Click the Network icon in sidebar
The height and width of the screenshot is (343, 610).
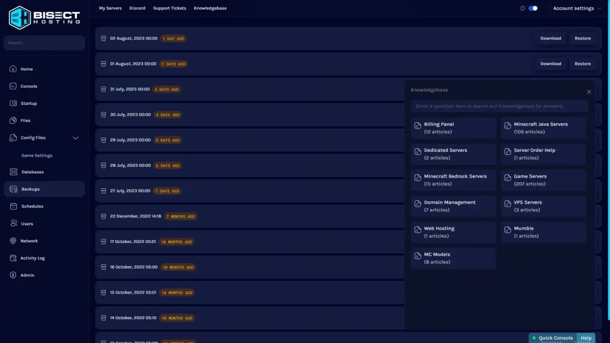13,241
